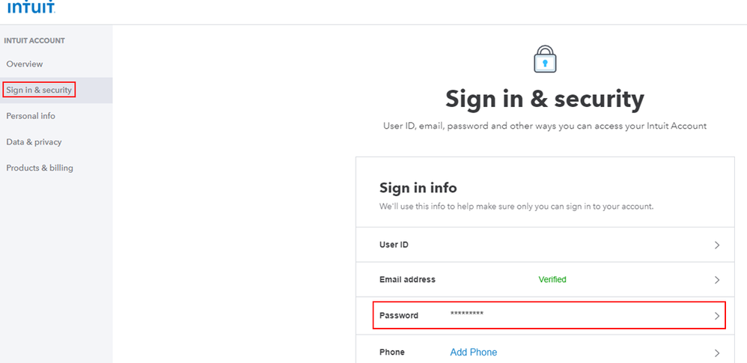Click the INTUIT ACCOUNT sidebar header
Screen dimensions: 747x363
coord(34,40)
